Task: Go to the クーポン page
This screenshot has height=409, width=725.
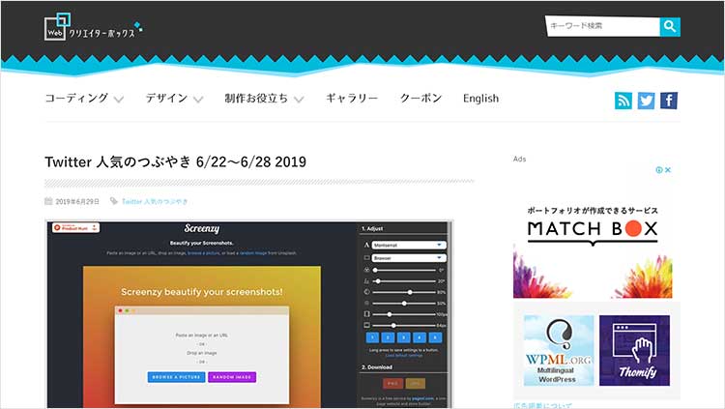Action: 420,98
